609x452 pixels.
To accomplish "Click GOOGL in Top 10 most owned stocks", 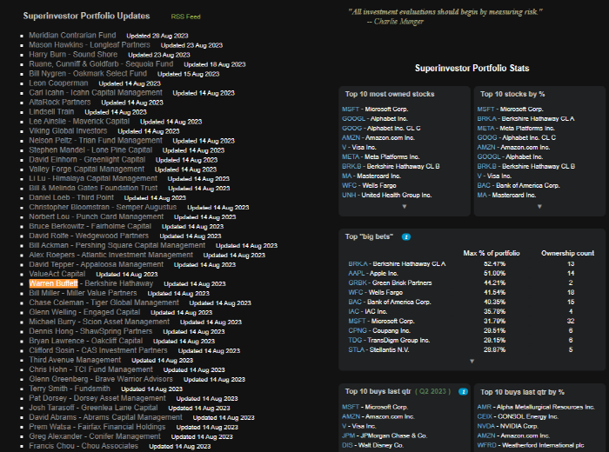I will [353, 119].
